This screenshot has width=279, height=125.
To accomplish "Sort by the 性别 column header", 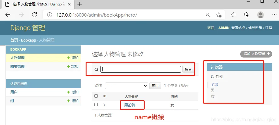I will coord(174,96).
